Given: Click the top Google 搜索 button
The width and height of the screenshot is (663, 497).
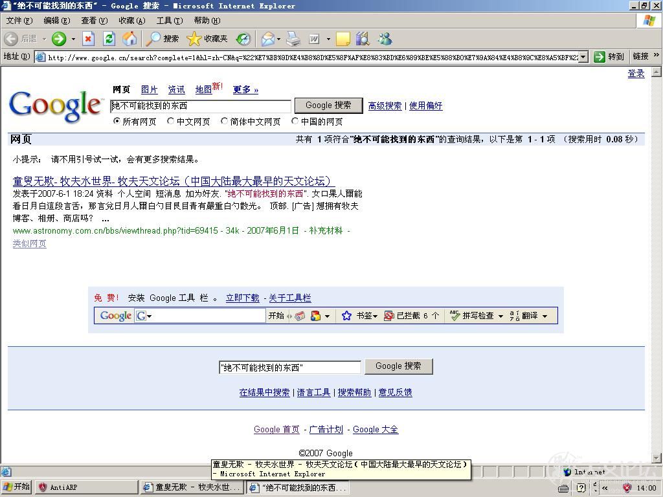Looking at the screenshot, I should coord(328,105).
